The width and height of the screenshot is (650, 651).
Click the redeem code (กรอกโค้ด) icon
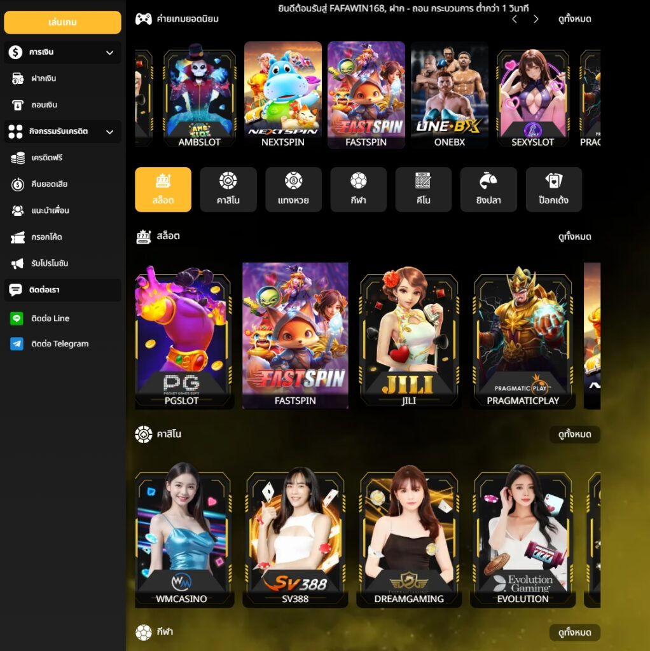(18, 237)
